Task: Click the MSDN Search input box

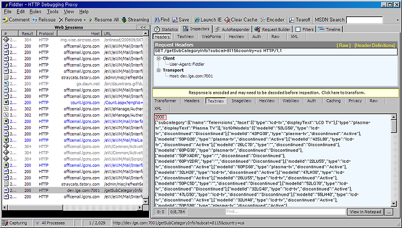Action: pyautogui.click(x=364, y=20)
